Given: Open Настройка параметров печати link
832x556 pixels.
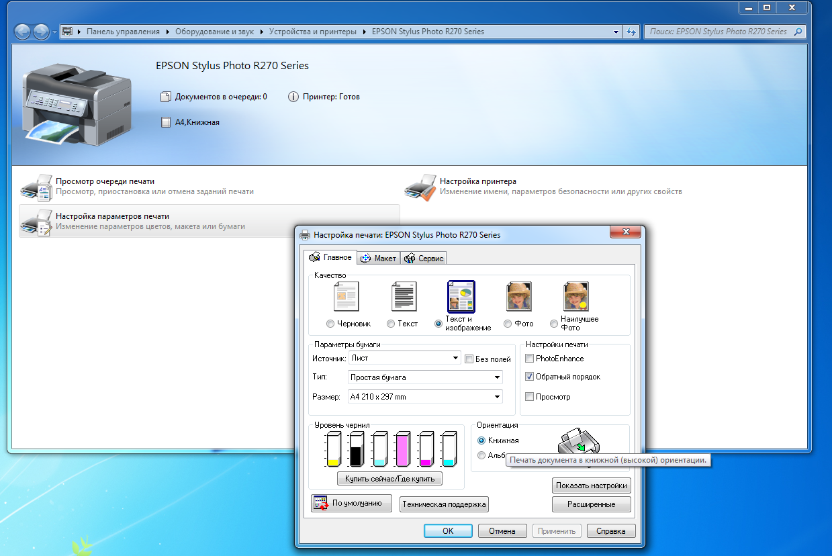Looking at the screenshot, I should click(x=113, y=216).
